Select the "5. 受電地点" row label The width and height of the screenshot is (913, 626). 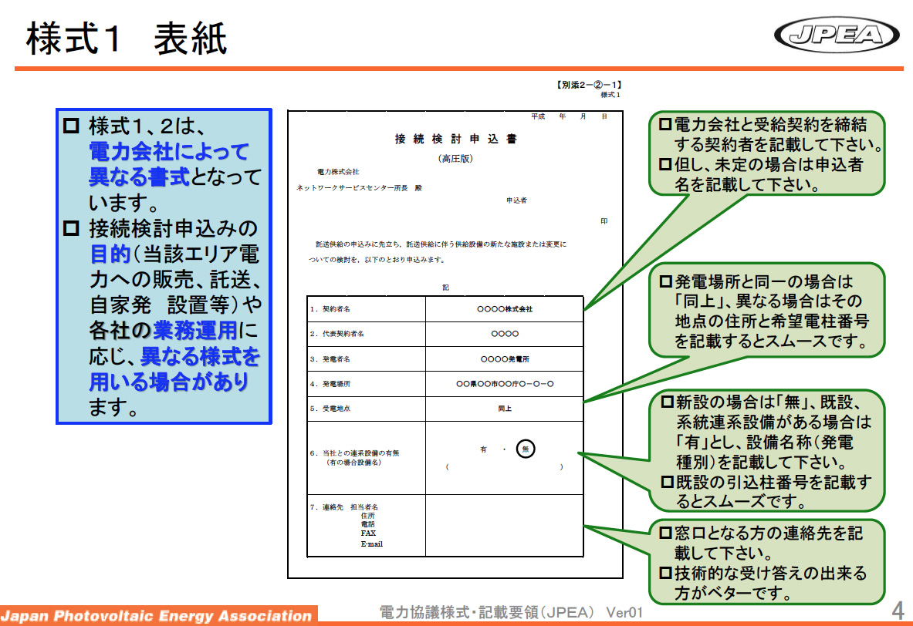click(x=330, y=409)
